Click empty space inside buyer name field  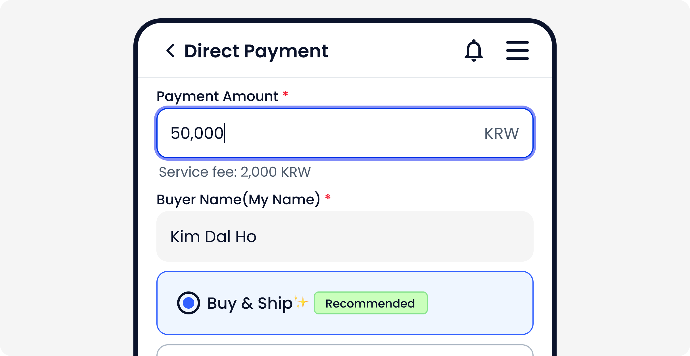click(x=402, y=237)
